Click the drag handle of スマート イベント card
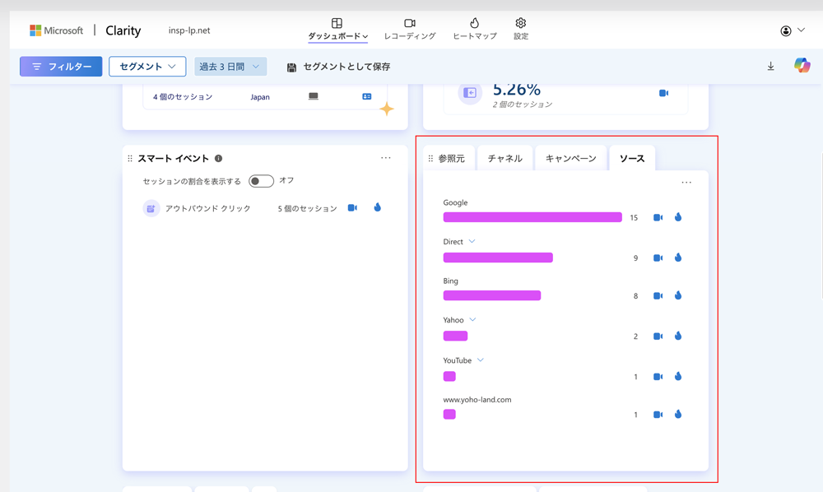The height and width of the screenshot is (492, 823). [x=130, y=159]
